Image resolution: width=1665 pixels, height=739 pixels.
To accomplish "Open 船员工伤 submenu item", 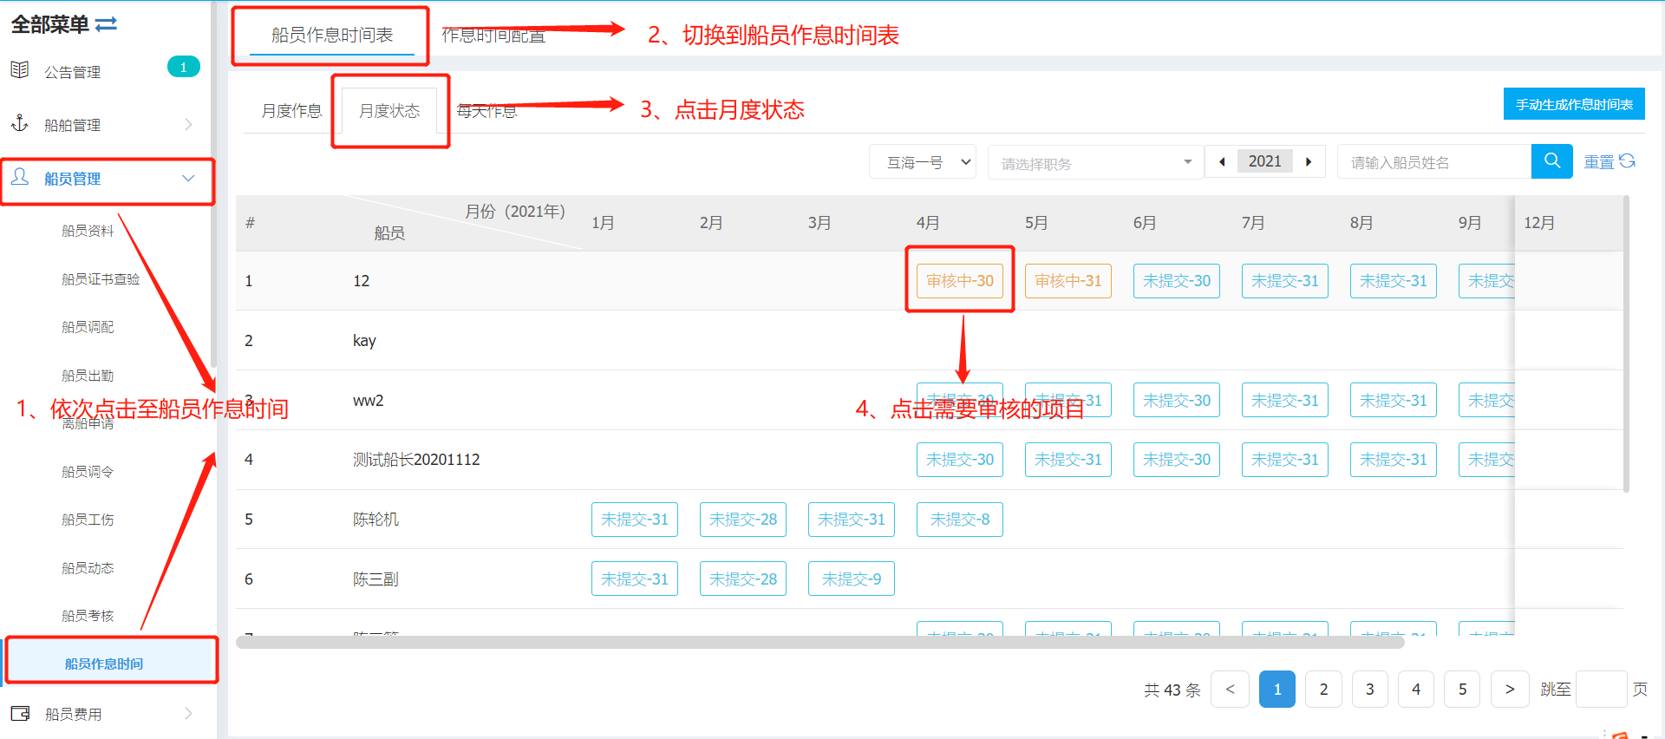I will [88, 519].
